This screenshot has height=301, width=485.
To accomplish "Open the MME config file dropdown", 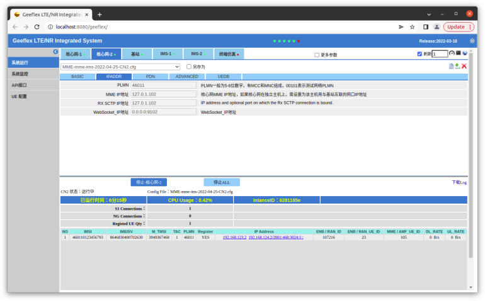I will click(120, 67).
